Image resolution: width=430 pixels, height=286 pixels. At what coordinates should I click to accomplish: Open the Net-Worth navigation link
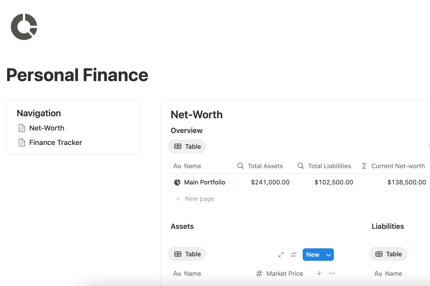[x=47, y=128]
